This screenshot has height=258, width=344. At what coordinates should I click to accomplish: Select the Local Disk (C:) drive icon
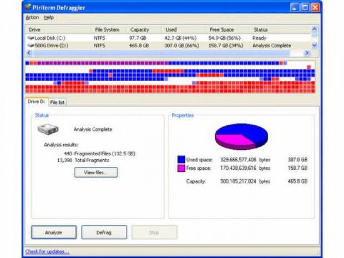[31, 38]
